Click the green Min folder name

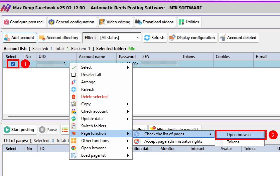[132, 49]
